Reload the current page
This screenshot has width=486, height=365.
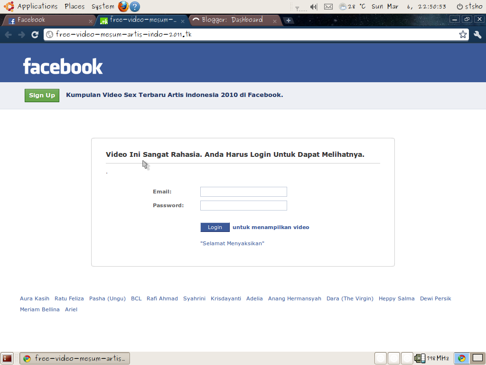point(35,34)
